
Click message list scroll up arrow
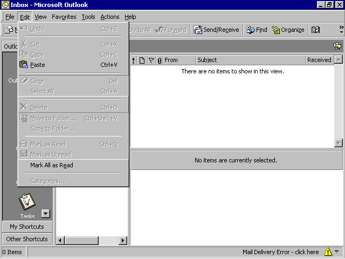(339, 59)
